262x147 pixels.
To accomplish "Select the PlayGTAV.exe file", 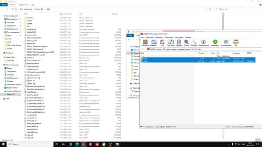I will point(32,92).
